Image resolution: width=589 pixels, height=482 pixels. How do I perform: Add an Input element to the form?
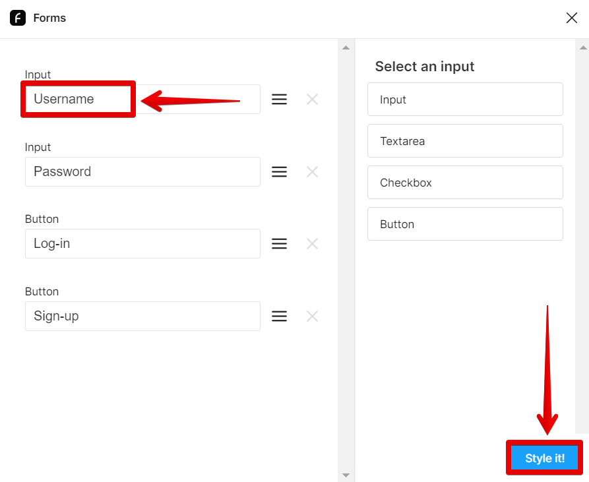coord(465,100)
